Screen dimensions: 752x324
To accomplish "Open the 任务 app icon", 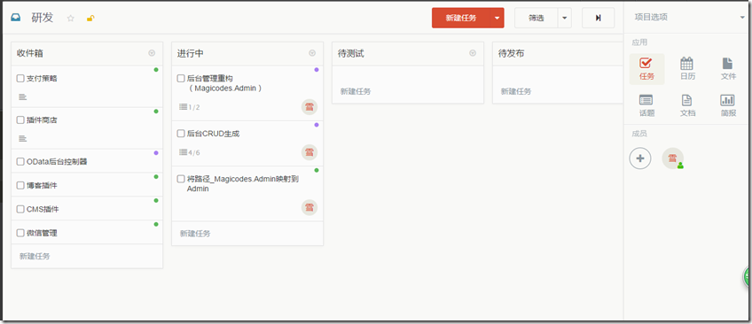I will (646, 69).
